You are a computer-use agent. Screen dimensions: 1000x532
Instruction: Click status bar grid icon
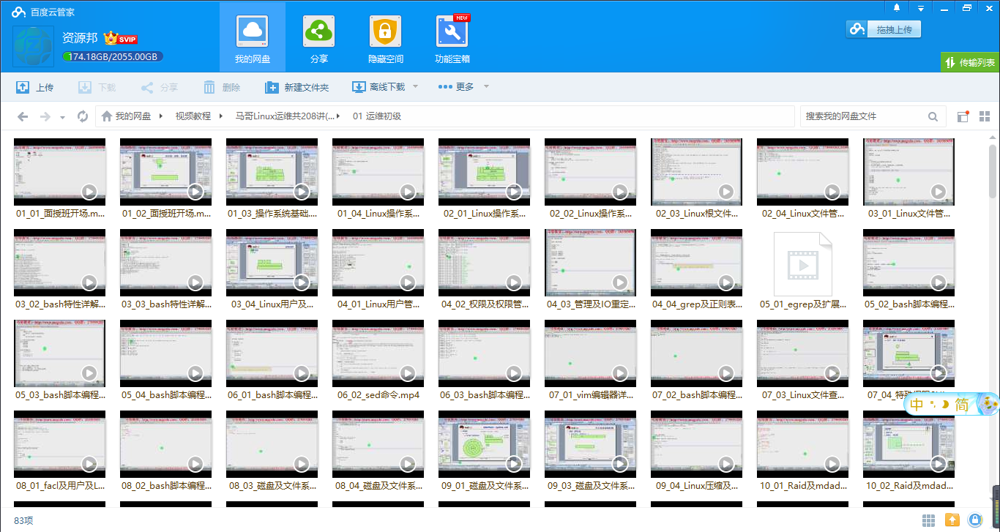(x=928, y=520)
